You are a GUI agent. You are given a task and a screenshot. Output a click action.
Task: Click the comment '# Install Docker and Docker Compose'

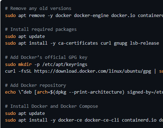[x=51, y=106]
